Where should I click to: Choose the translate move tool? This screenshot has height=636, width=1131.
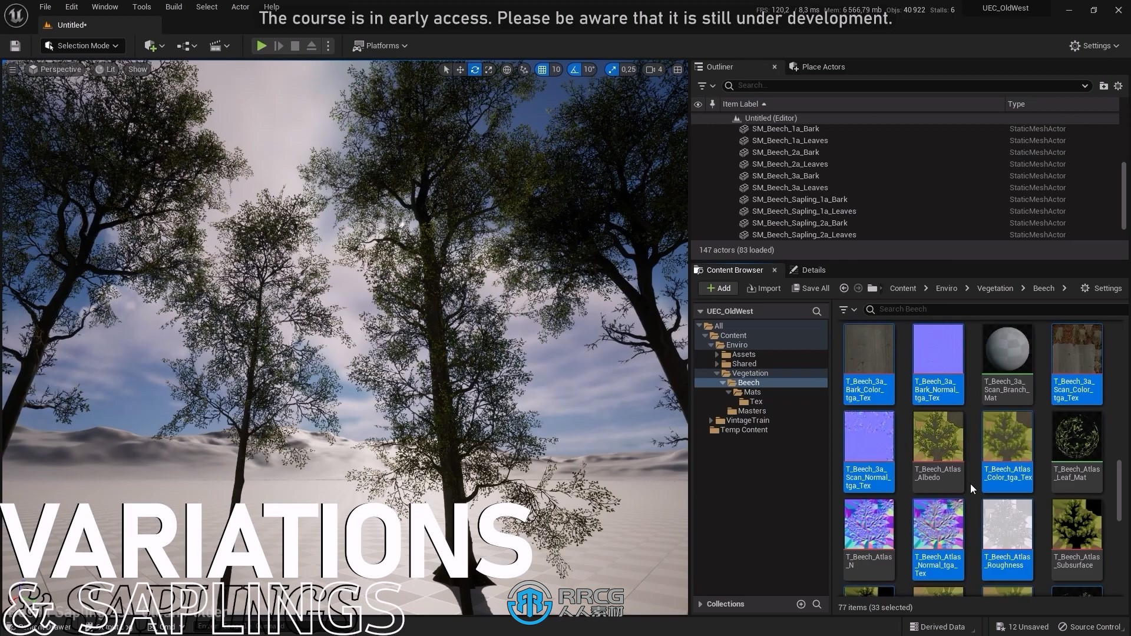pyautogui.click(x=460, y=69)
